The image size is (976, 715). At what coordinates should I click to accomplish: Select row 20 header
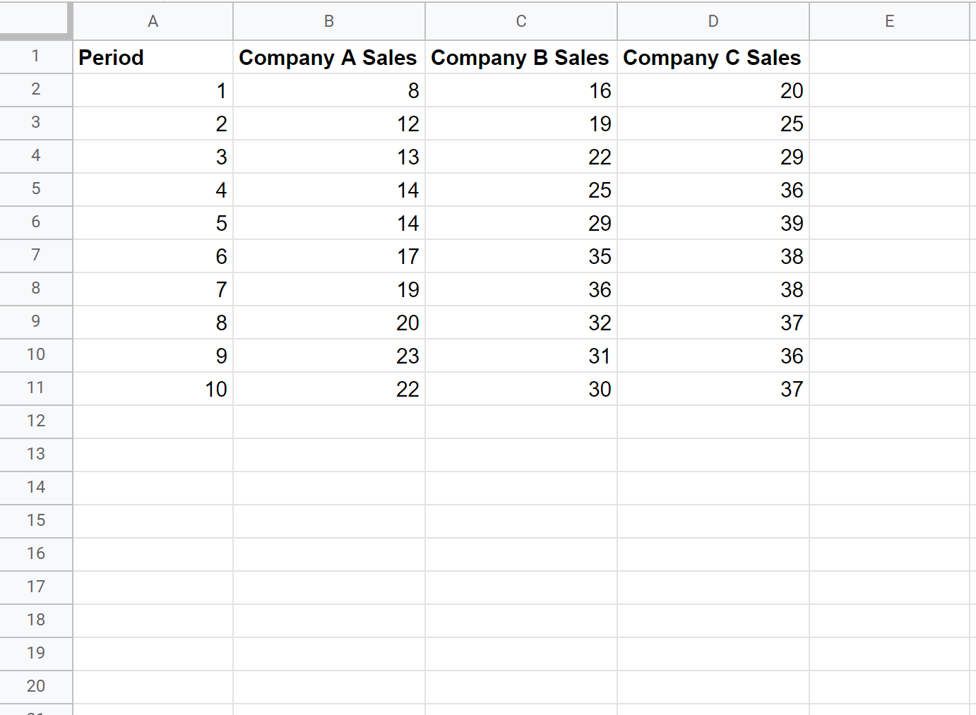tap(35, 687)
